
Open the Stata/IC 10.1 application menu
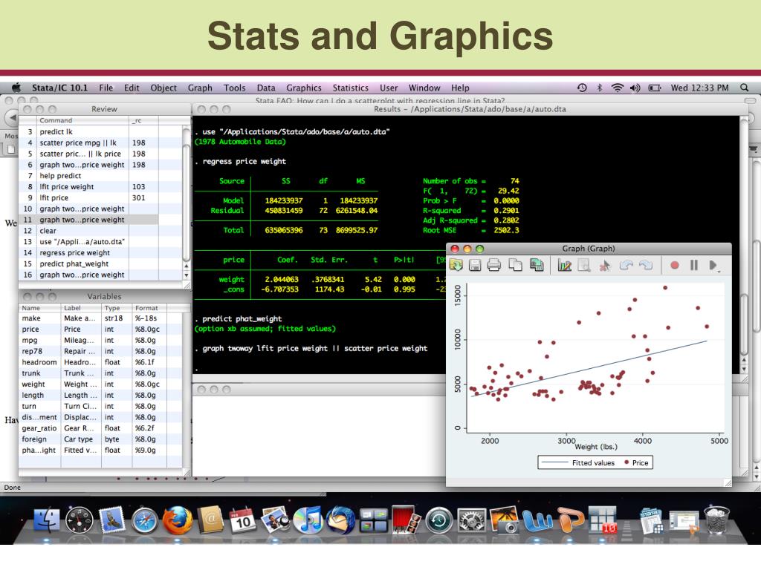click(x=59, y=88)
